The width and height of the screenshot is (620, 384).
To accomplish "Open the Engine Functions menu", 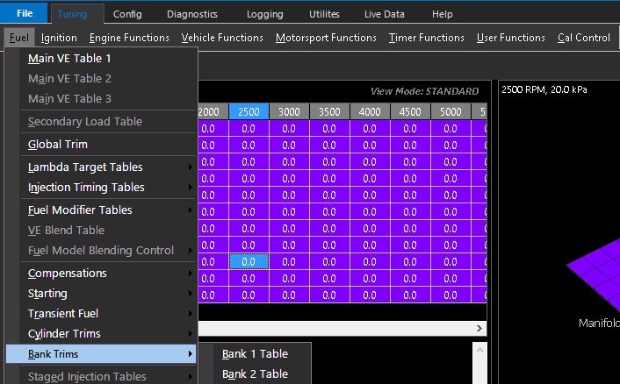I will pyautogui.click(x=129, y=38).
